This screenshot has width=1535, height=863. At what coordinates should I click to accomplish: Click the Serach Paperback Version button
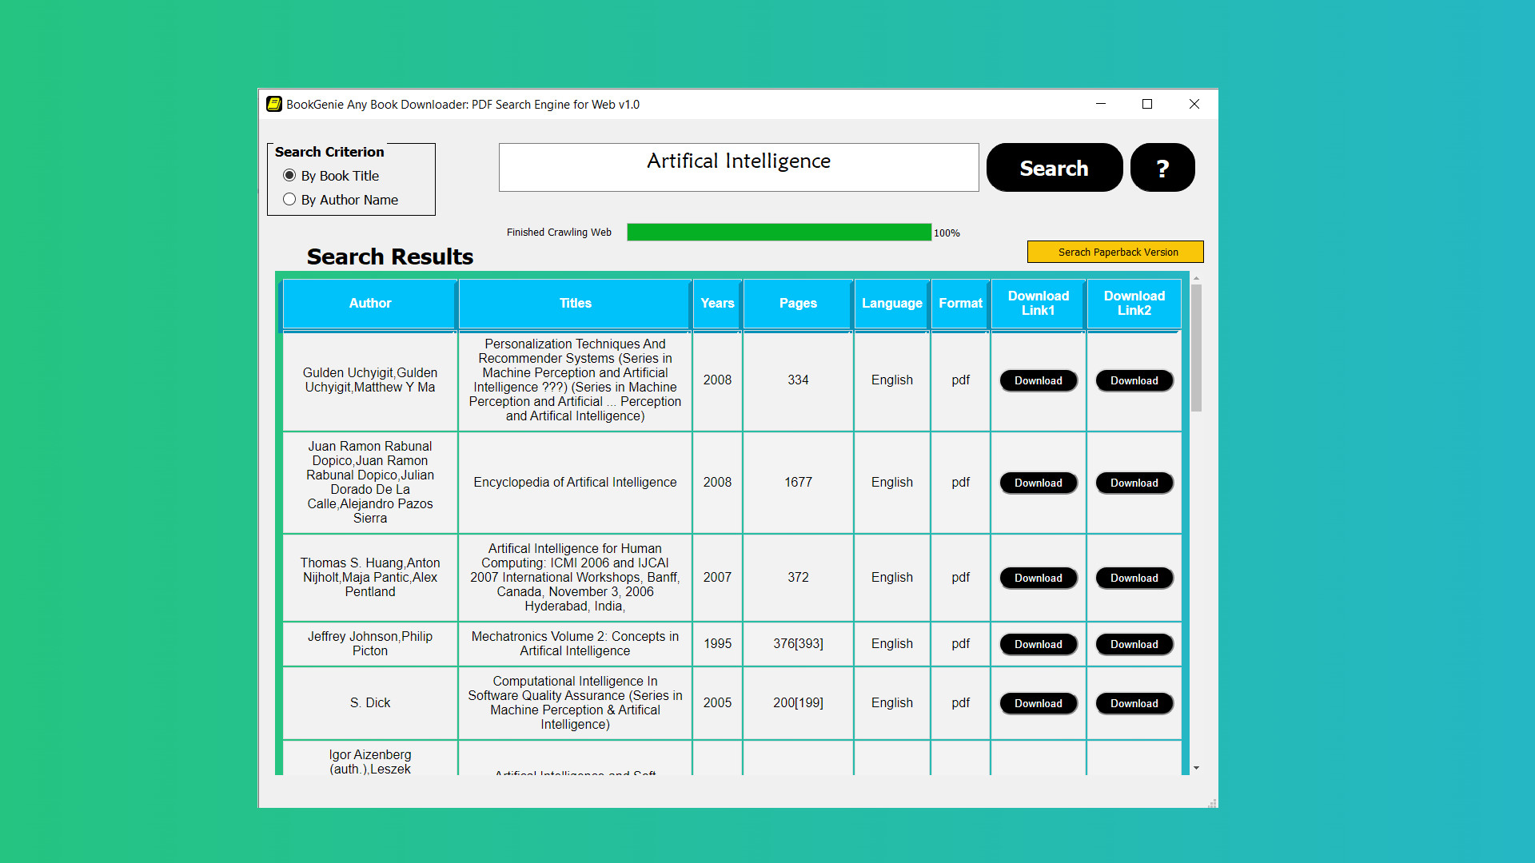click(x=1115, y=252)
